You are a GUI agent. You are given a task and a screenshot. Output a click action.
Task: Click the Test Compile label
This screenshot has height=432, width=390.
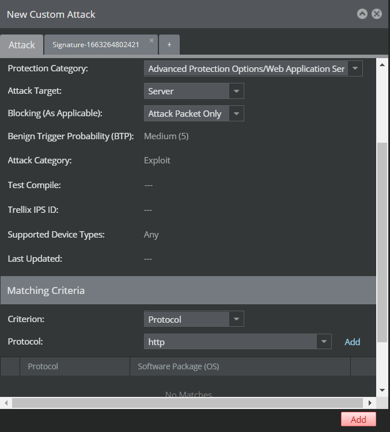click(34, 185)
